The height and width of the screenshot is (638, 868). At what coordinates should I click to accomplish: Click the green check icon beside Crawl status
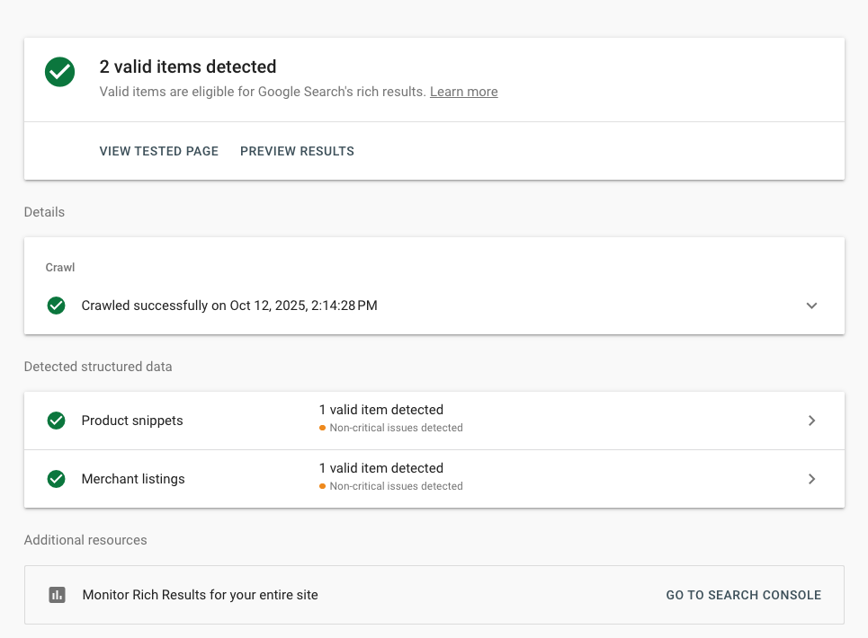coord(56,306)
